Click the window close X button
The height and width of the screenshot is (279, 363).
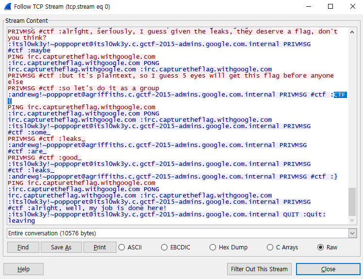[353, 6]
